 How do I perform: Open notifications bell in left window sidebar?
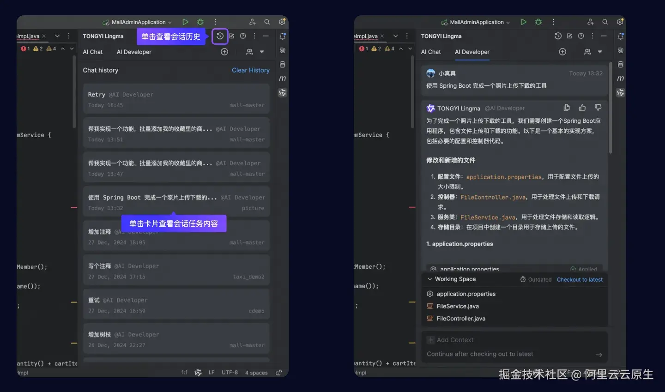pyautogui.click(x=283, y=36)
